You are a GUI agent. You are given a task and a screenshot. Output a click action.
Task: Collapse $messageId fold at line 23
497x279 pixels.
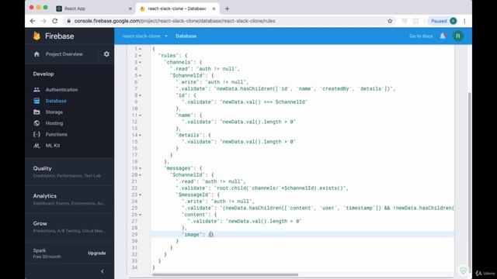pyautogui.click(x=140, y=195)
